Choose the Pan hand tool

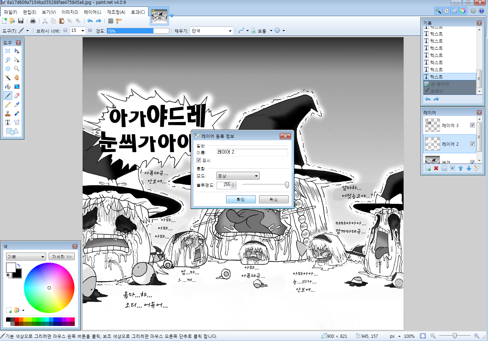tap(16, 78)
